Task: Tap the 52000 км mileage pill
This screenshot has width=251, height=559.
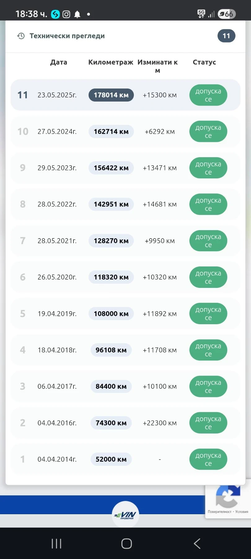Action: [111, 459]
